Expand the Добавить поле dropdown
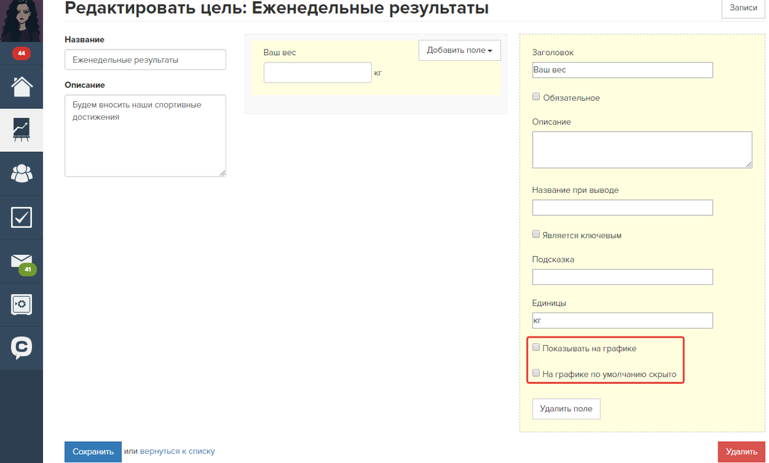Image resolution: width=769 pixels, height=463 pixels. [x=459, y=51]
